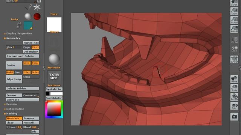The height and width of the screenshot is (135, 241).
Task: Click the Alp button
Action: coord(35,132)
